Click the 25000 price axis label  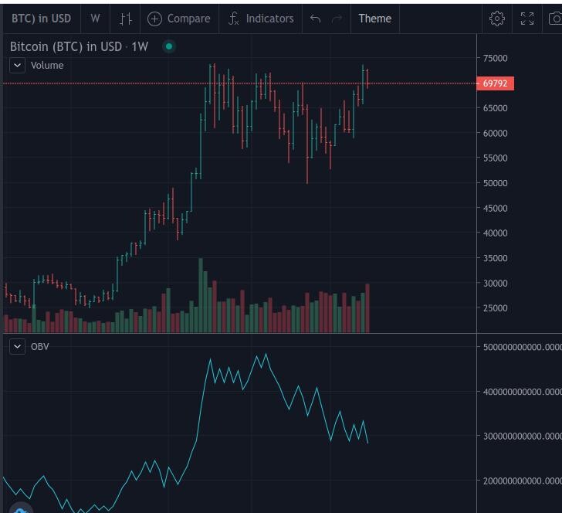click(x=495, y=308)
